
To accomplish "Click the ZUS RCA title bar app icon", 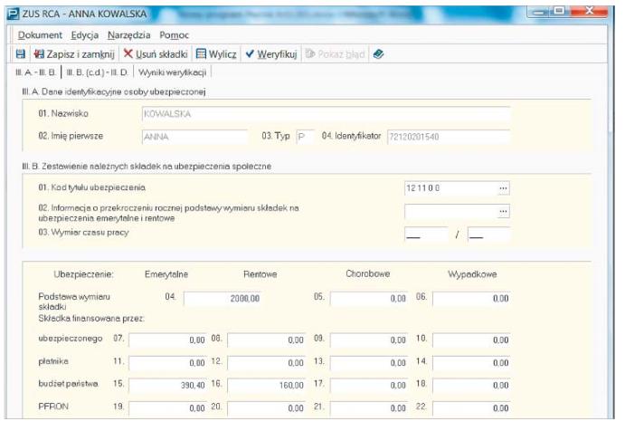I will (x=12, y=13).
